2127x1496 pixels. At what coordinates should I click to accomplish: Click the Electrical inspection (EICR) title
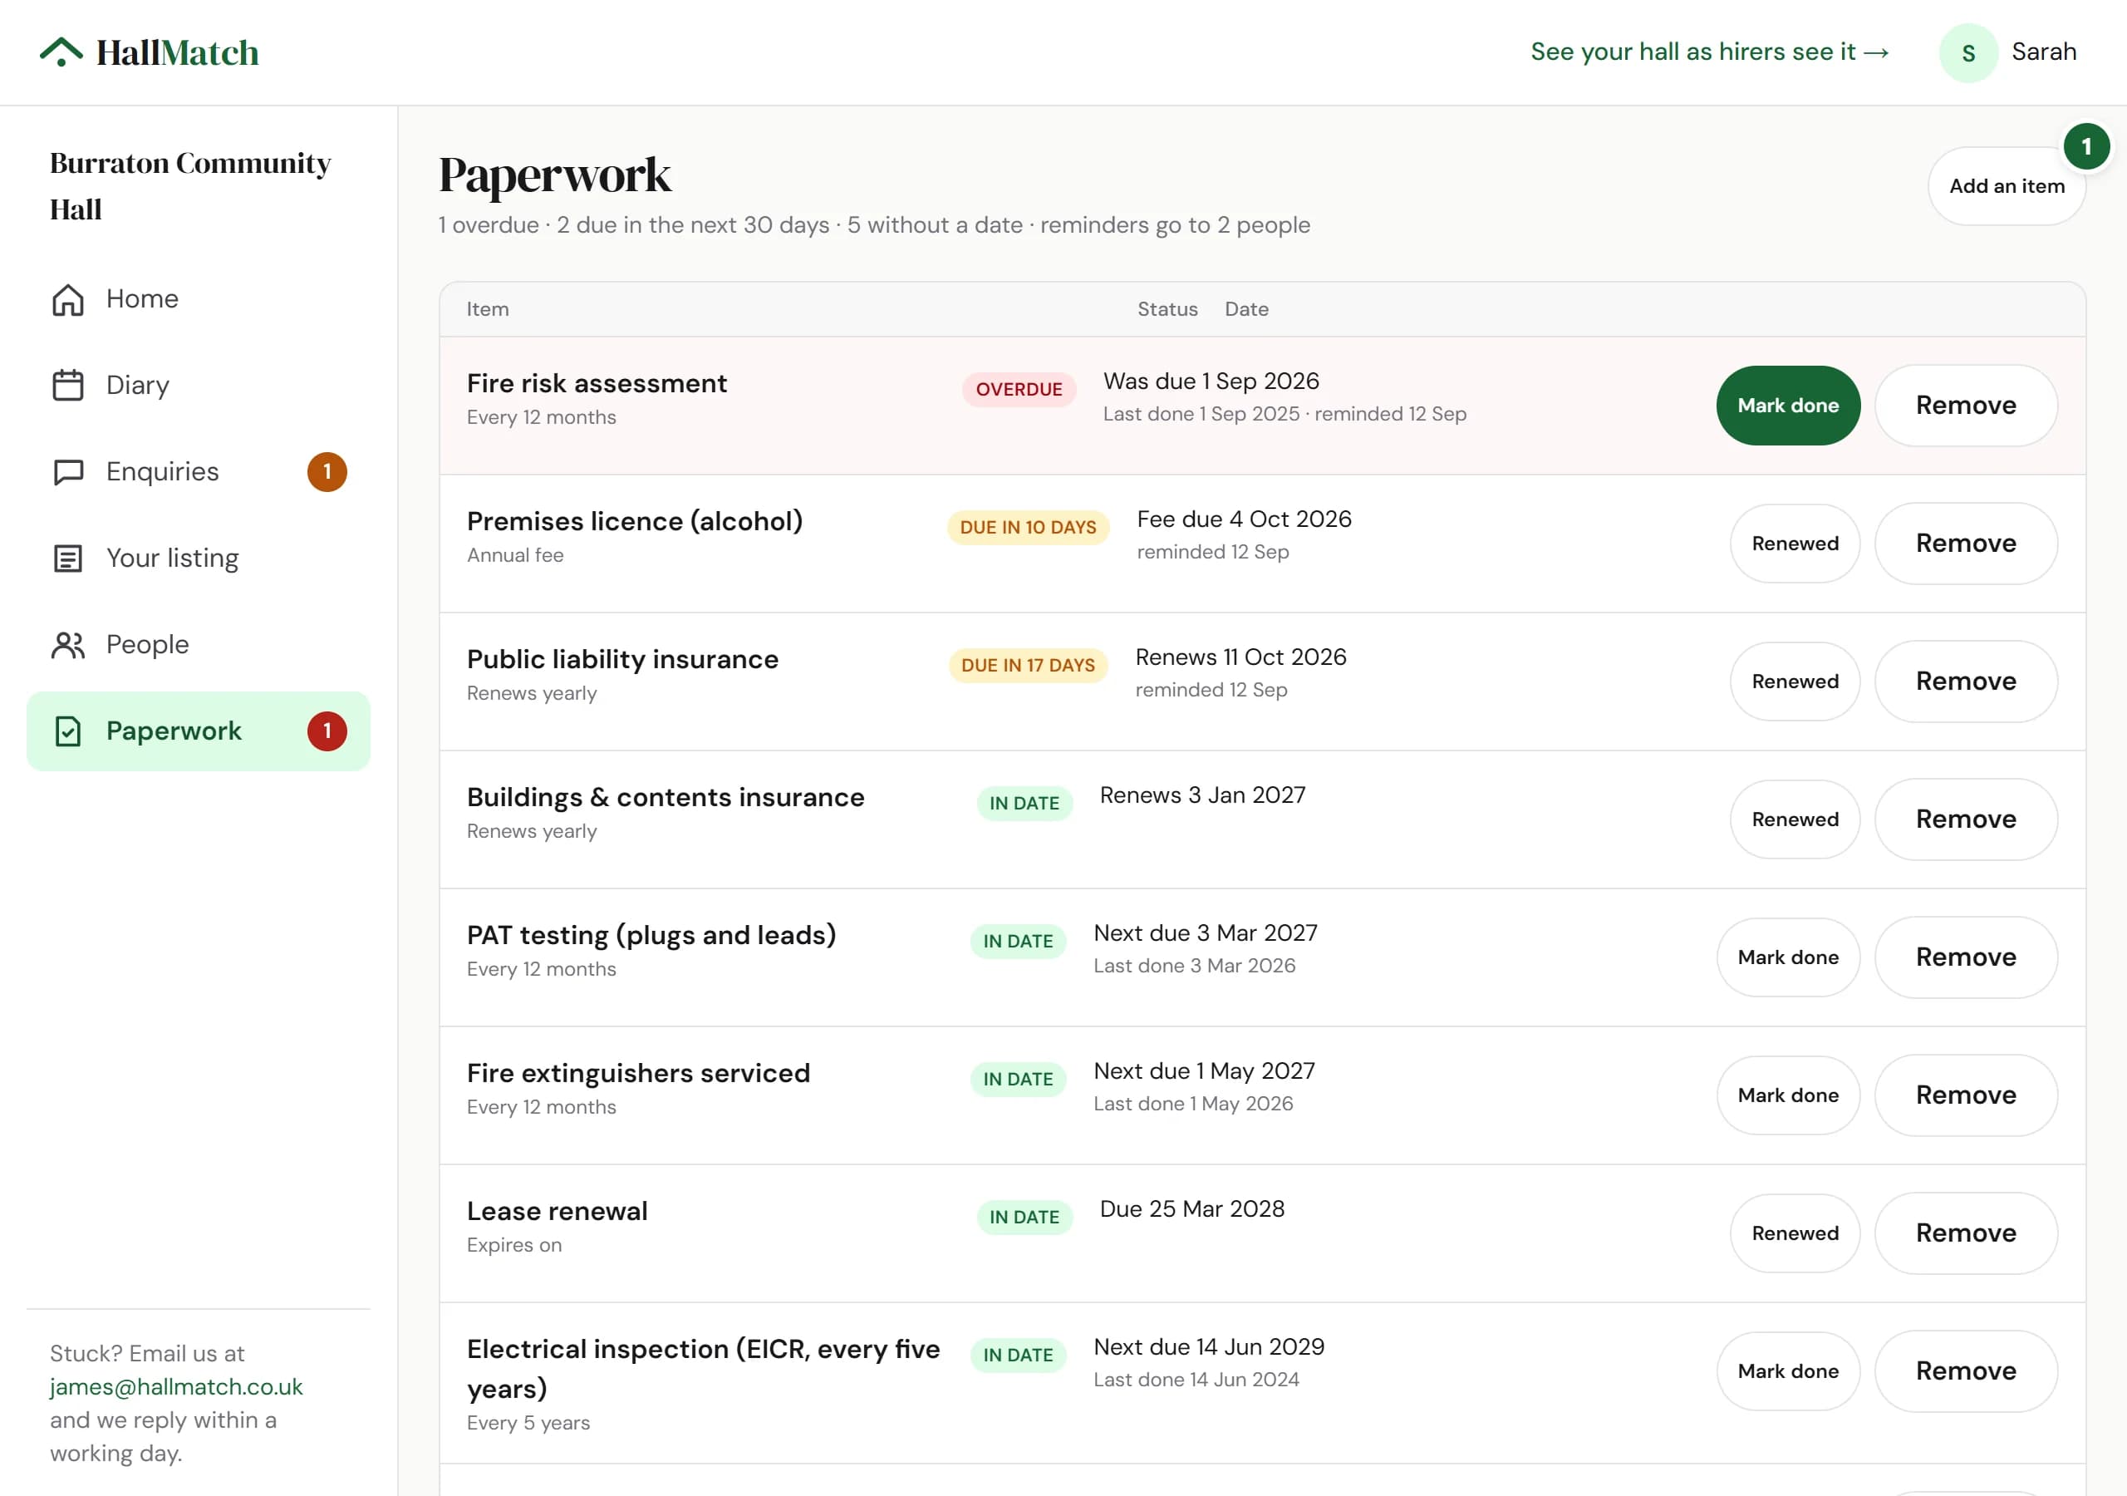[703, 1370]
